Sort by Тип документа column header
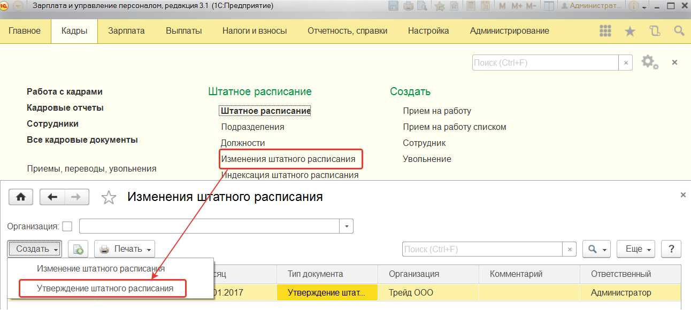This screenshot has width=691, height=310. (327, 274)
